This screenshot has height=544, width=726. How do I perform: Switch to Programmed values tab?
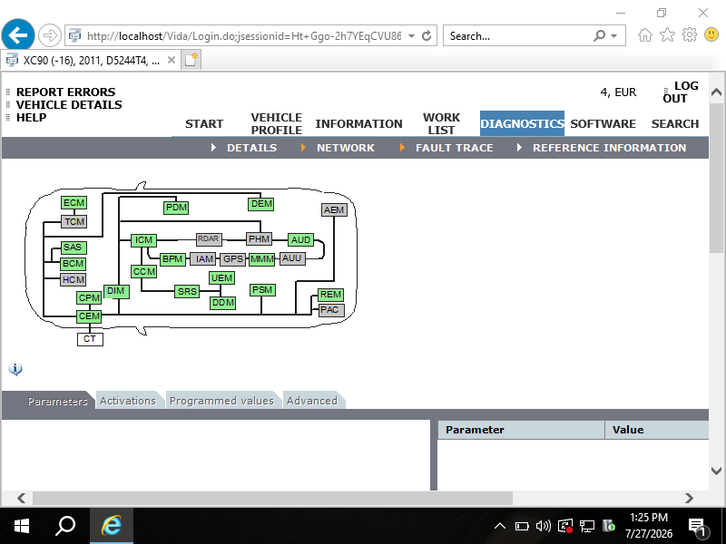[x=221, y=401]
